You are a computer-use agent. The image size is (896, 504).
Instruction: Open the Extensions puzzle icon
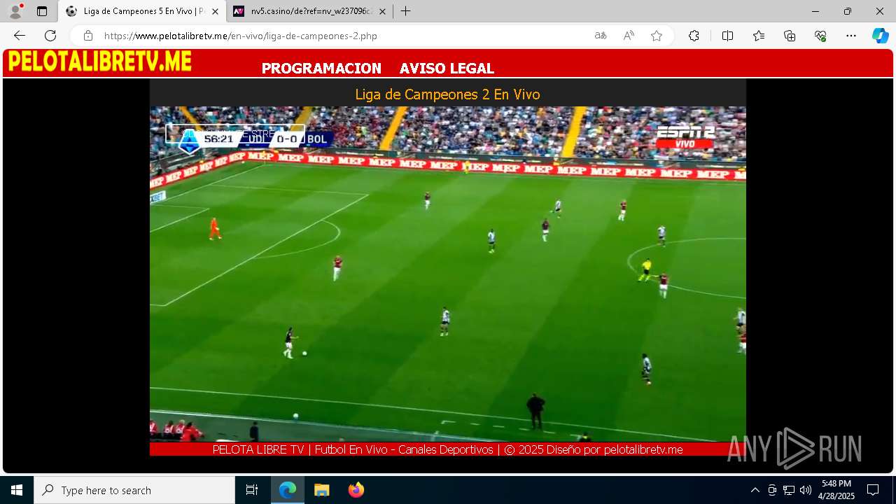(x=694, y=36)
